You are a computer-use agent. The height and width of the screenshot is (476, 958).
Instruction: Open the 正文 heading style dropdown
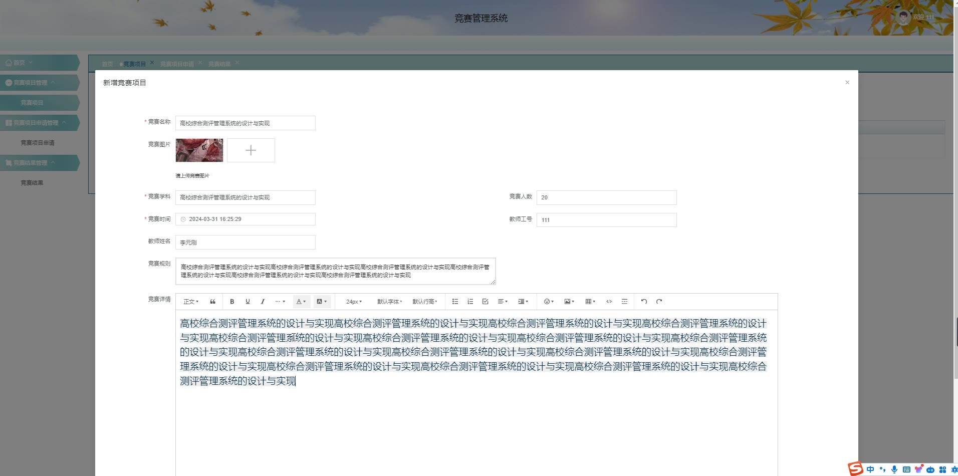(x=191, y=302)
